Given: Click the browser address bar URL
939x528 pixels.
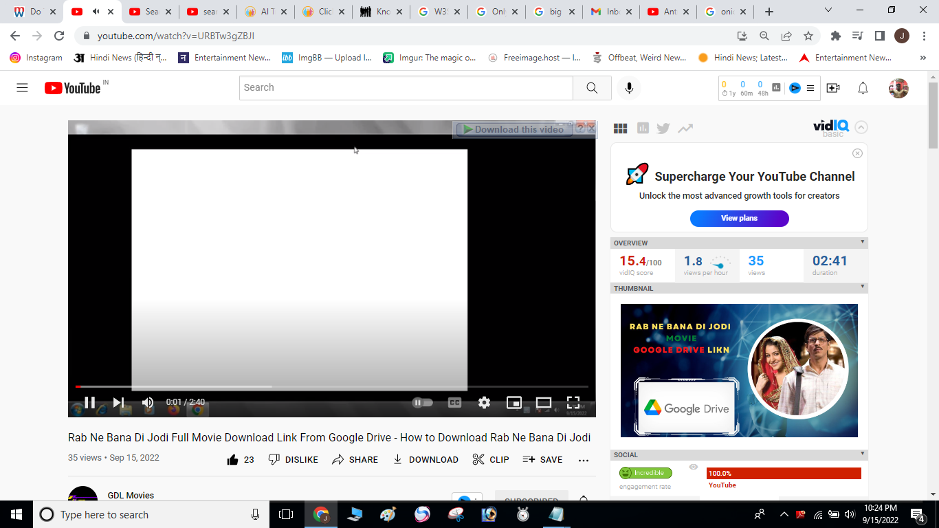Looking at the screenshot, I should 176,36.
